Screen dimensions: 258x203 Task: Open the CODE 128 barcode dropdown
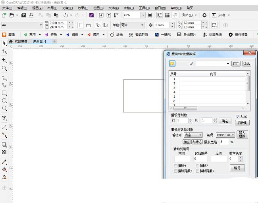(x=228, y=135)
